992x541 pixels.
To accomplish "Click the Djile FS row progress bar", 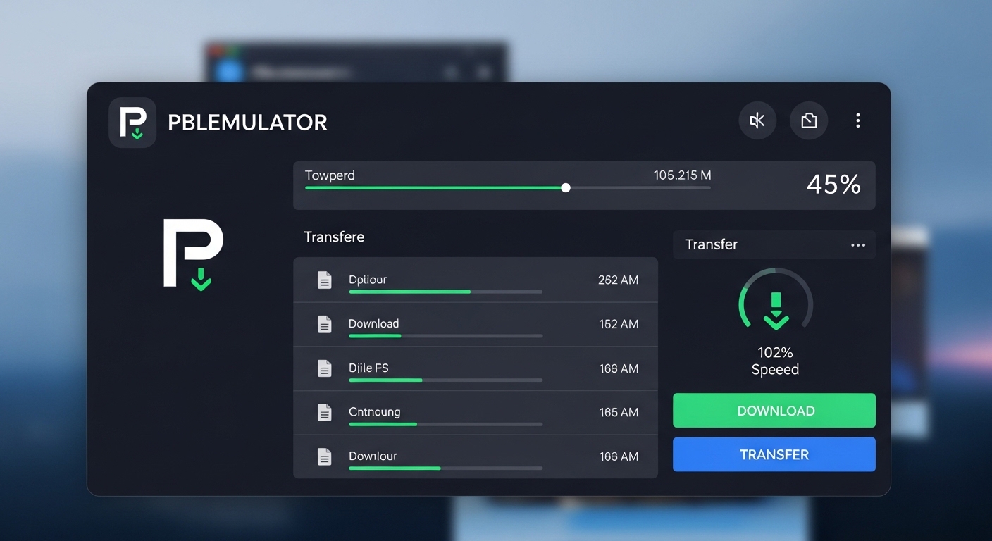I will [x=445, y=380].
